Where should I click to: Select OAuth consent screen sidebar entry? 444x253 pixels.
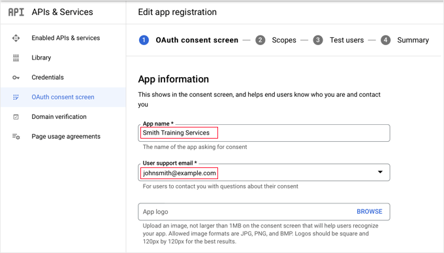[63, 97]
